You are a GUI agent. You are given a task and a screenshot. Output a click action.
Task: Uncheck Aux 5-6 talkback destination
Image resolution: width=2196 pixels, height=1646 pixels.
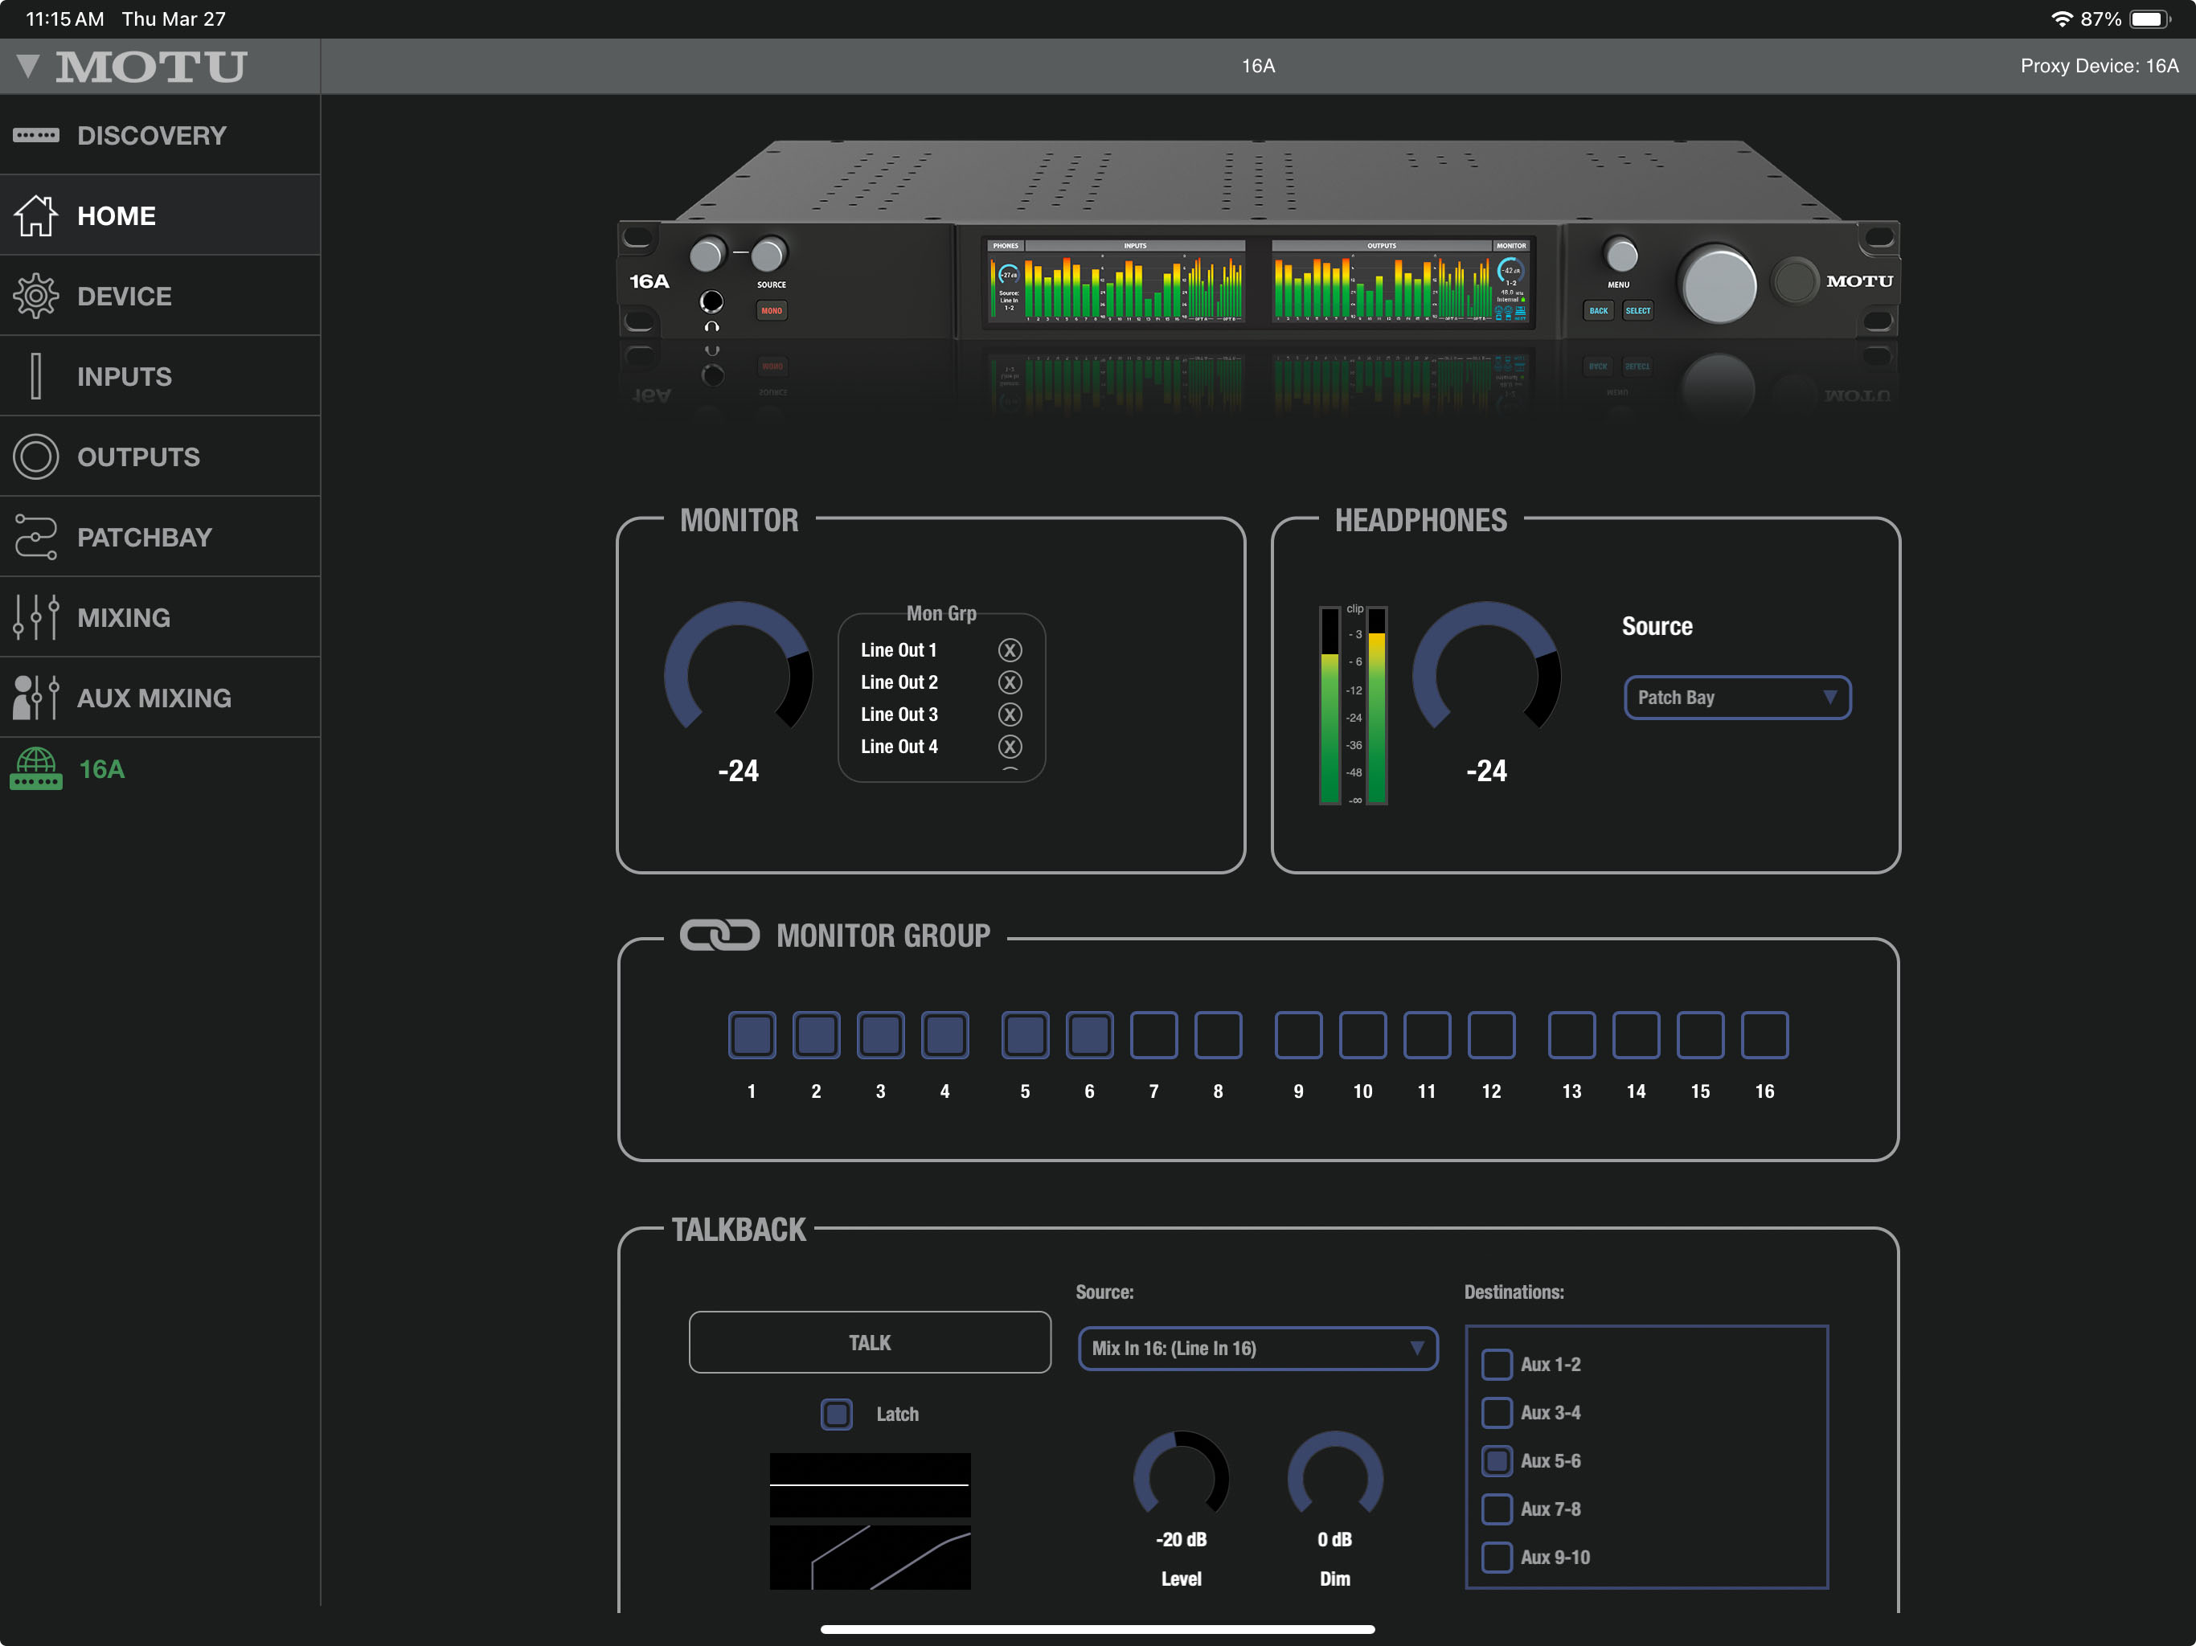click(1497, 1460)
